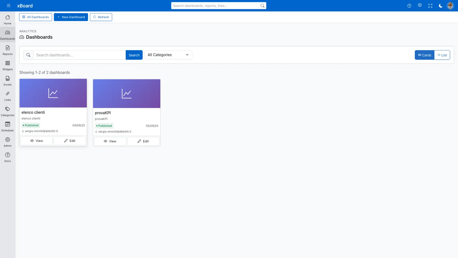The height and width of the screenshot is (258, 458).
Task: Open Categories in the sidebar
Action: pos(8,111)
